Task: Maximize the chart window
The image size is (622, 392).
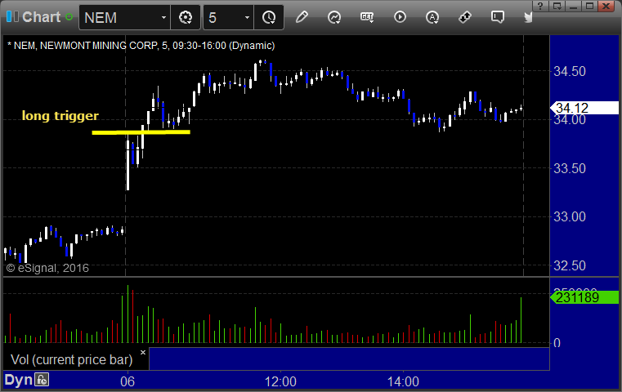Action: 589,6
